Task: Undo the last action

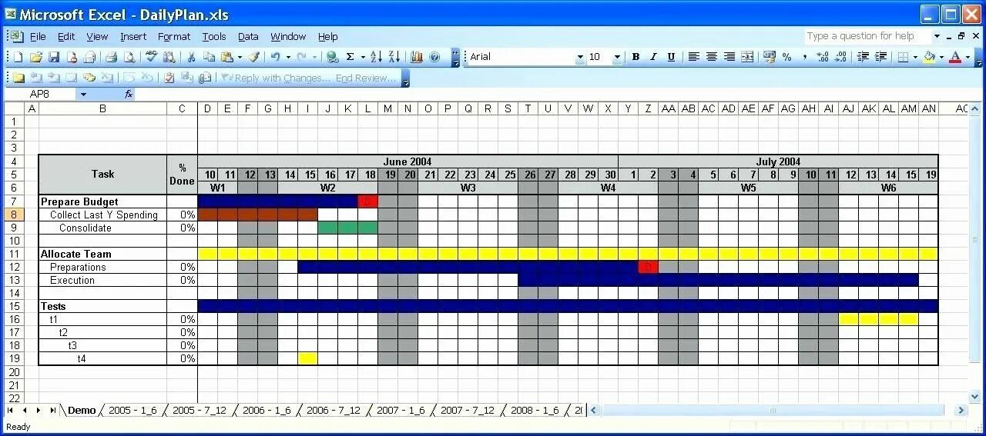Action: click(x=275, y=57)
